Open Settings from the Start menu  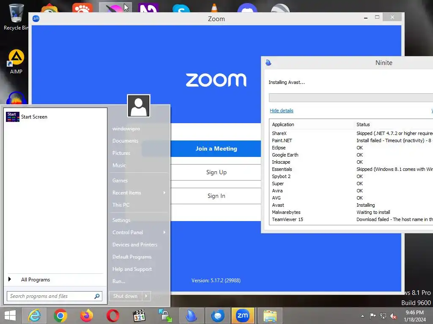(x=121, y=220)
